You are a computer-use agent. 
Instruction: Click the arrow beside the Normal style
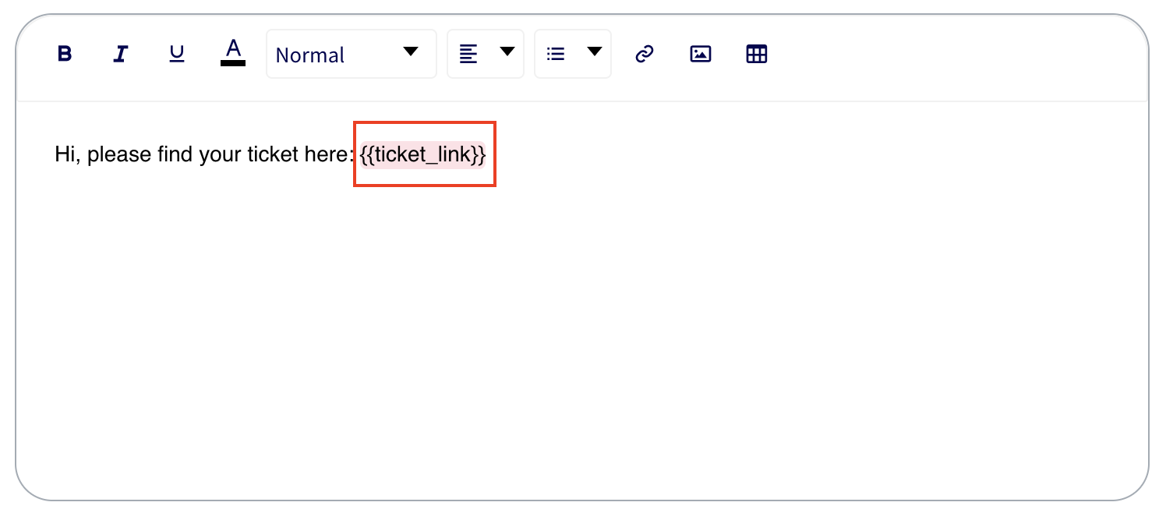pyautogui.click(x=411, y=52)
